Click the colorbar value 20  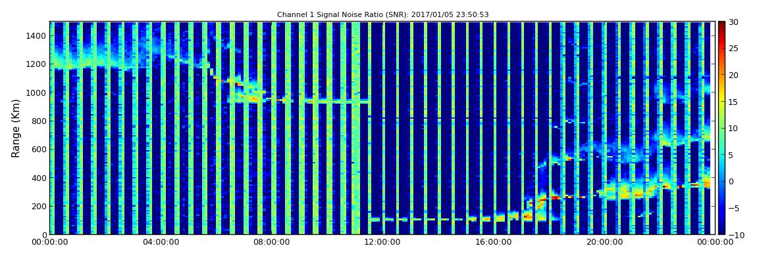point(734,75)
